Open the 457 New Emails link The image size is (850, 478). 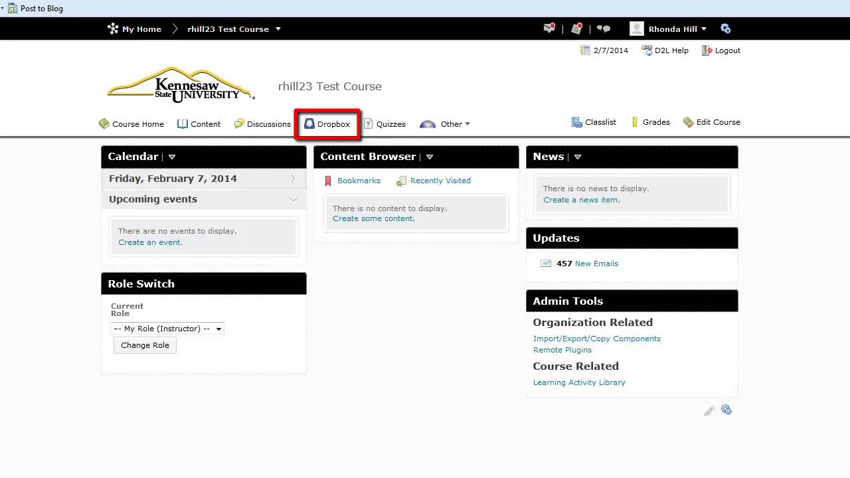tap(587, 264)
